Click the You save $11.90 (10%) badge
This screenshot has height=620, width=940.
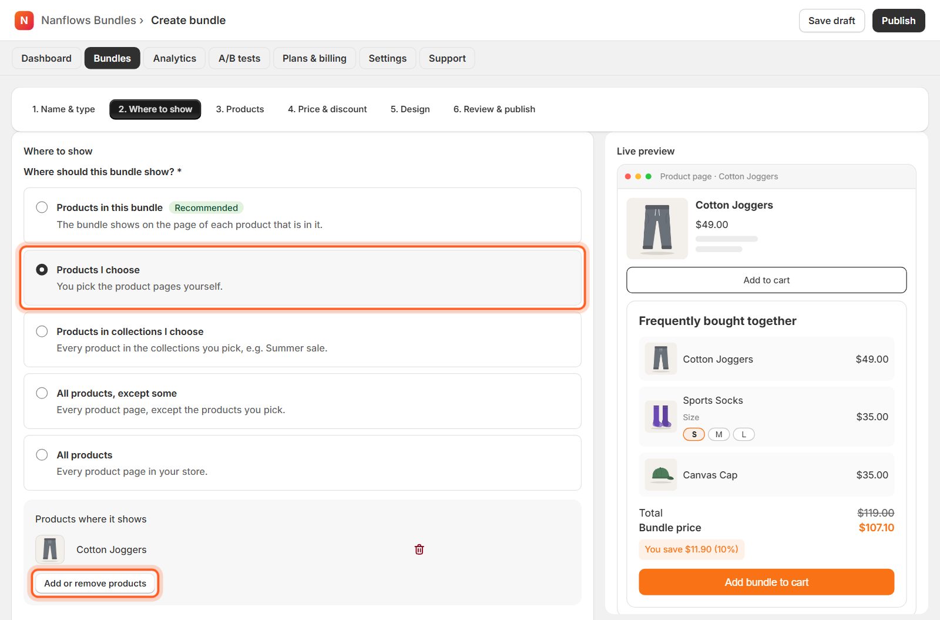click(x=691, y=549)
